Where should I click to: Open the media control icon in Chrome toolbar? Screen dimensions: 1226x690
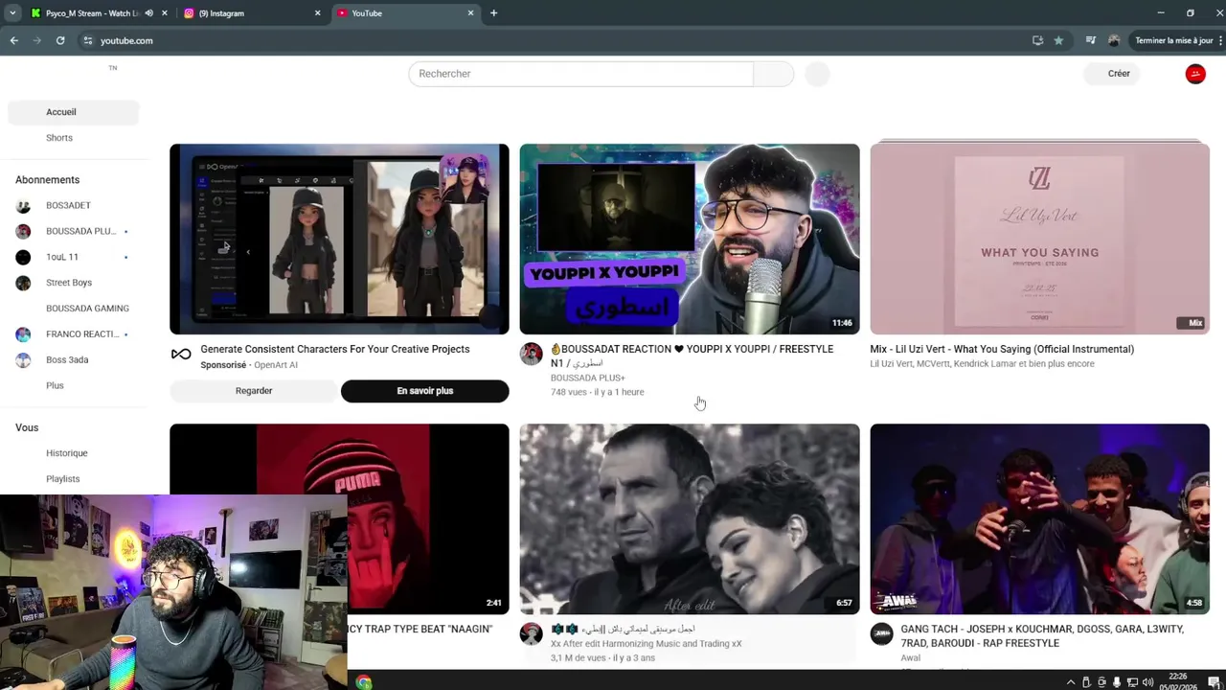point(1090,40)
